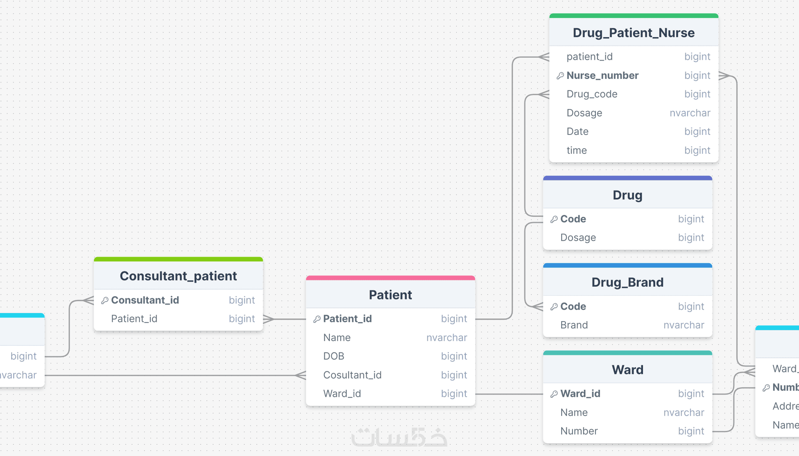Click the lime green bar above Consultant_patient
Viewport: 799px width, 456px height.
click(x=178, y=259)
